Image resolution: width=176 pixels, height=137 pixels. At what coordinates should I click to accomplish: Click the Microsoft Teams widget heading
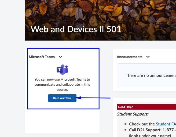(42, 57)
